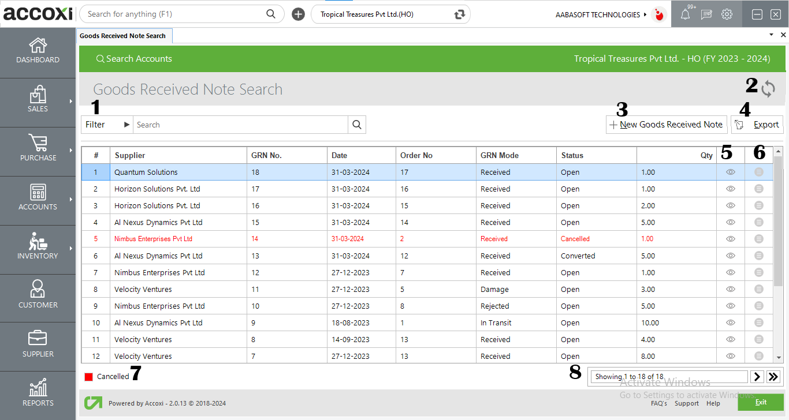View the Quantum Solutions GRN via eye icon

[730, 172]
